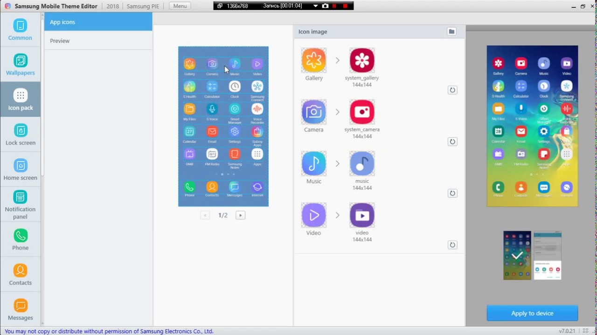Open the Contacts section in sidebar
Image resolution: width=597 pixels, height=335 pixels.
[x=20, y=275]
